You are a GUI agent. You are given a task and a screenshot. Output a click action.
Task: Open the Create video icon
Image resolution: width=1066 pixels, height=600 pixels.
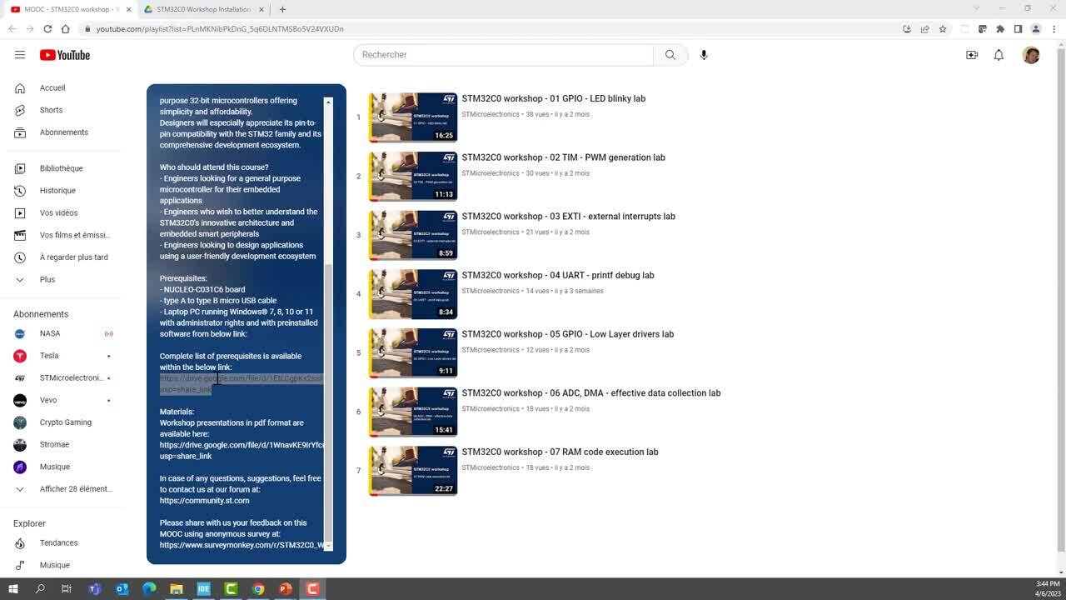[972, 55]
